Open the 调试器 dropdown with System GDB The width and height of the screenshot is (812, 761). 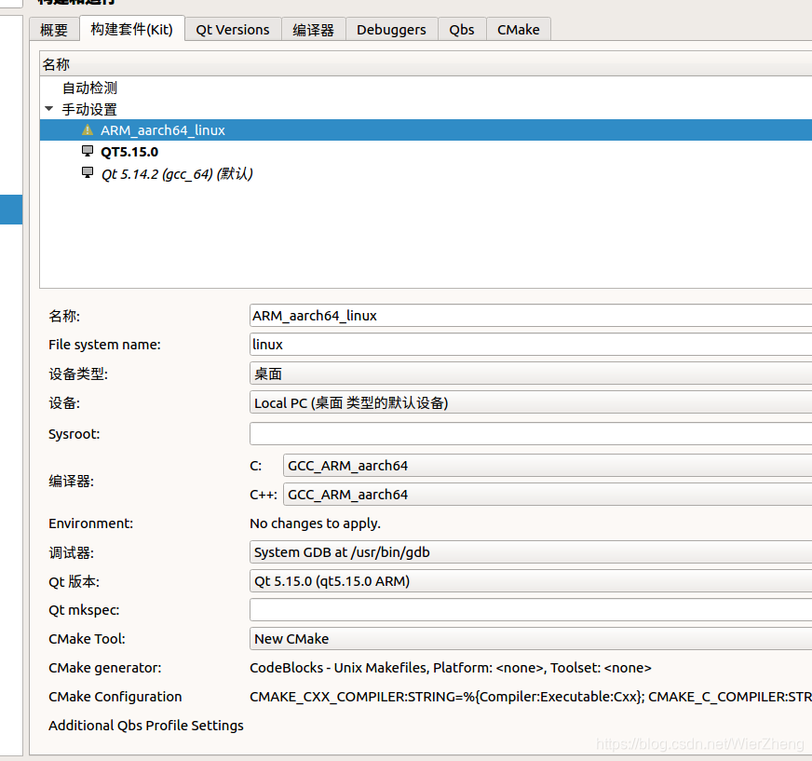pos(531,552)
